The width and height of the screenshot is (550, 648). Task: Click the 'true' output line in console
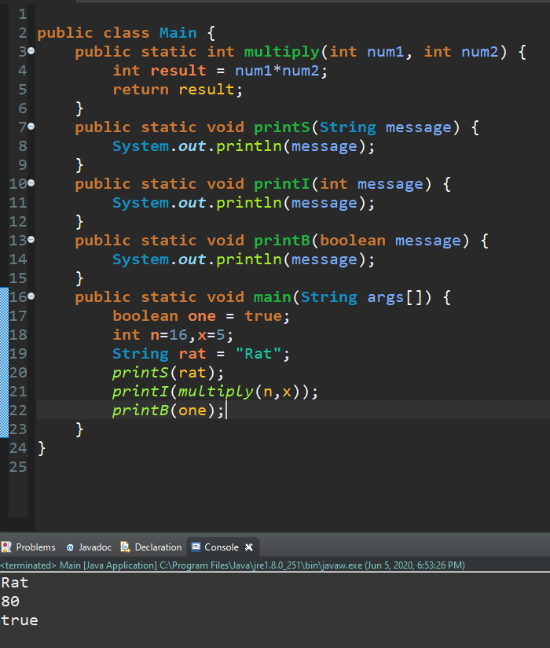(19, 620)
